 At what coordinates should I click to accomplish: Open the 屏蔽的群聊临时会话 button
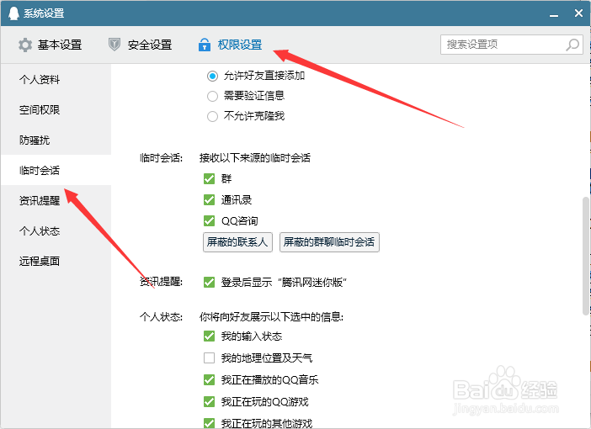tap(329, 242)
